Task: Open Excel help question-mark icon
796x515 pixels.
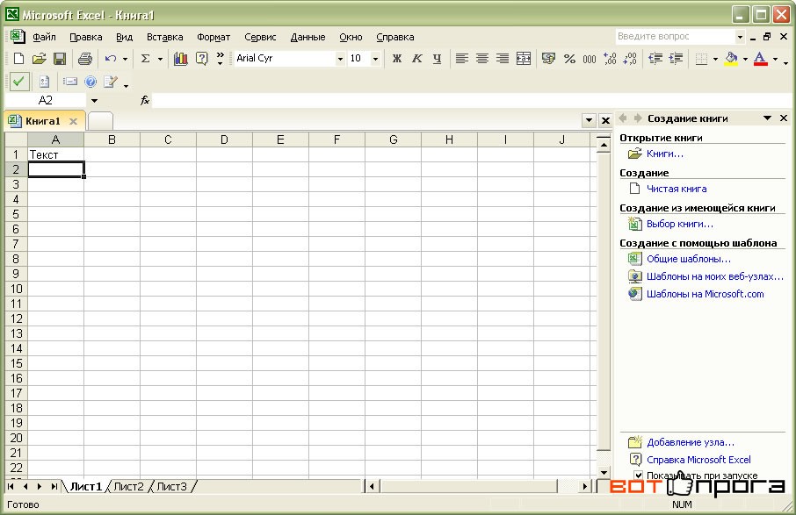Action: tap(201, 58)
